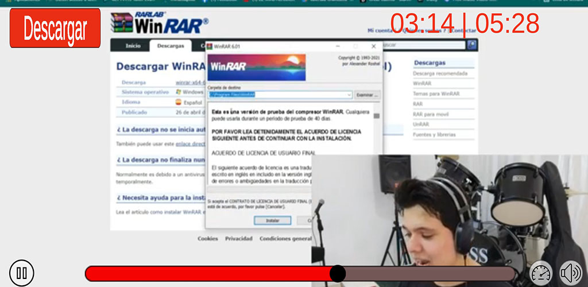Minimize the WinRAR 6.01 installer window

coord(338,46)
